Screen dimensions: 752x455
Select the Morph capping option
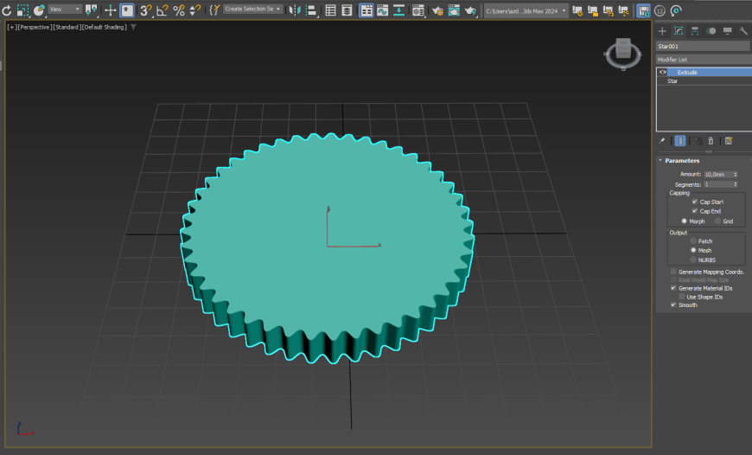(x=685, y=221)
